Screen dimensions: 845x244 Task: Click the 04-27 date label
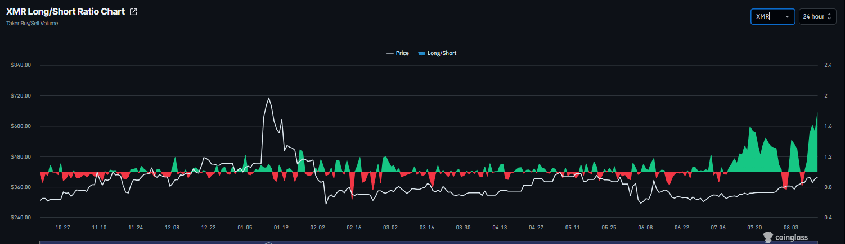coord(536,228)
